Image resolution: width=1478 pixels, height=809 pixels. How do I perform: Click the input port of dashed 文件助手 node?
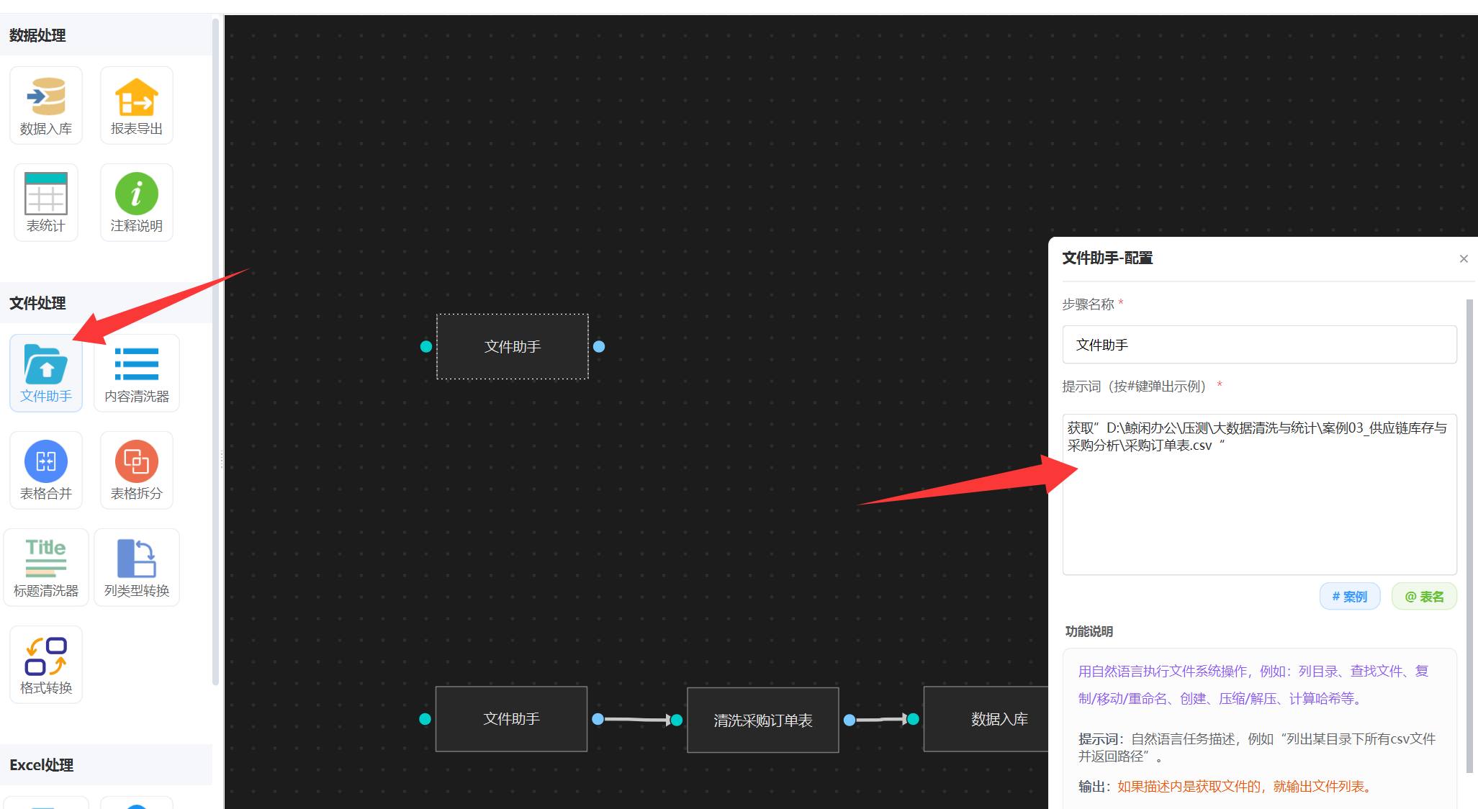coord(426,347)
